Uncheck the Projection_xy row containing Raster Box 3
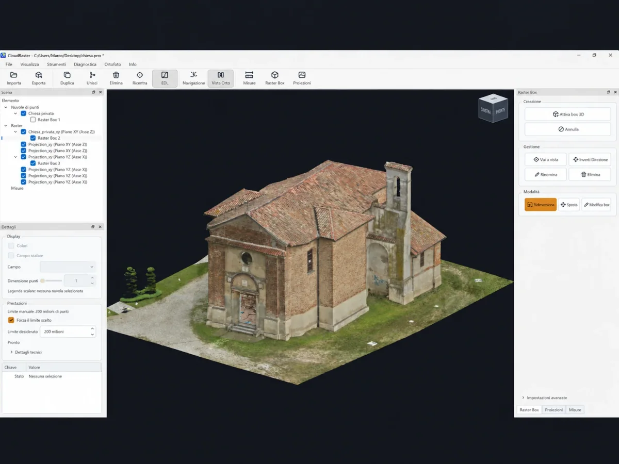Viewport: 619px width, 464px height. click(23, 157)
